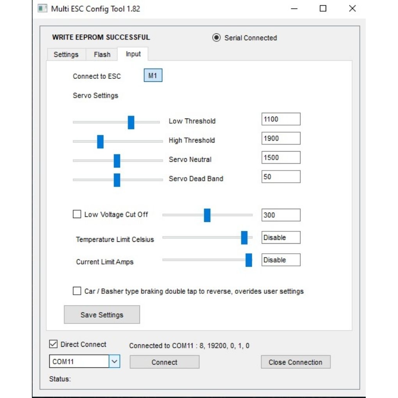The image size is (398, 398).
Task: Click Close Connection button
Action: (295, 362)
